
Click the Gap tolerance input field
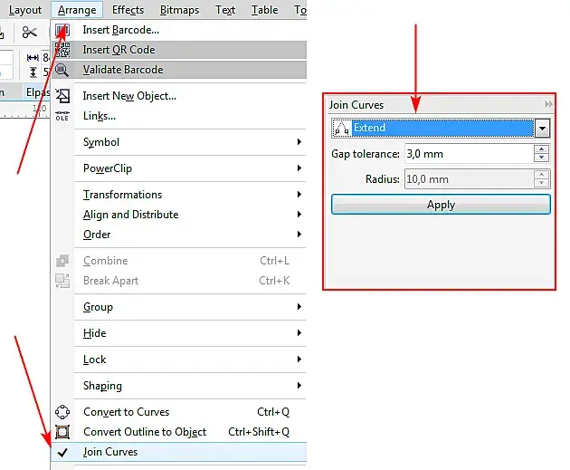(x=469, y=154)
